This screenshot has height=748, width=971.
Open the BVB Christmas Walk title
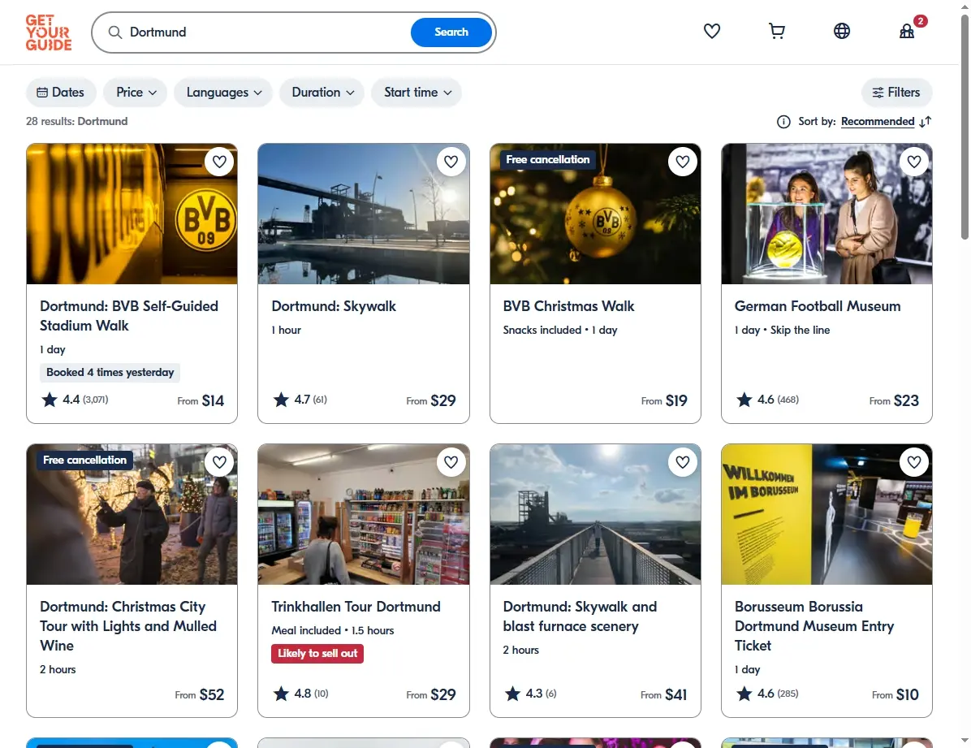(568, 306)
